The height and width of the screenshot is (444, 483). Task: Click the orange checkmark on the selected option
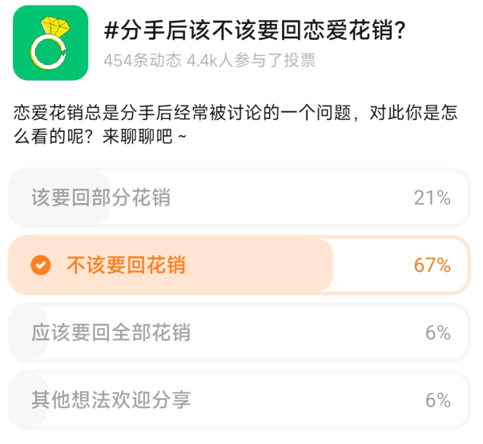(40, 266)
